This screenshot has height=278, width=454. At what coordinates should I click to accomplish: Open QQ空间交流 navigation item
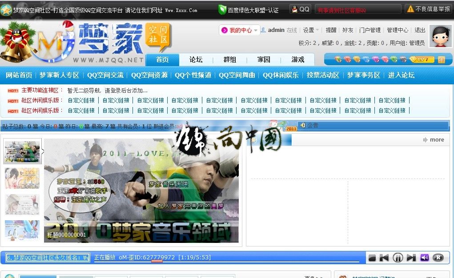(105, 75)
